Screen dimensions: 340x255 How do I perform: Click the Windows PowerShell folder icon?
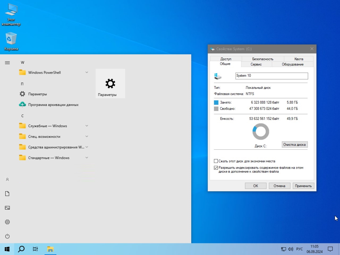(x=23, y=72)
